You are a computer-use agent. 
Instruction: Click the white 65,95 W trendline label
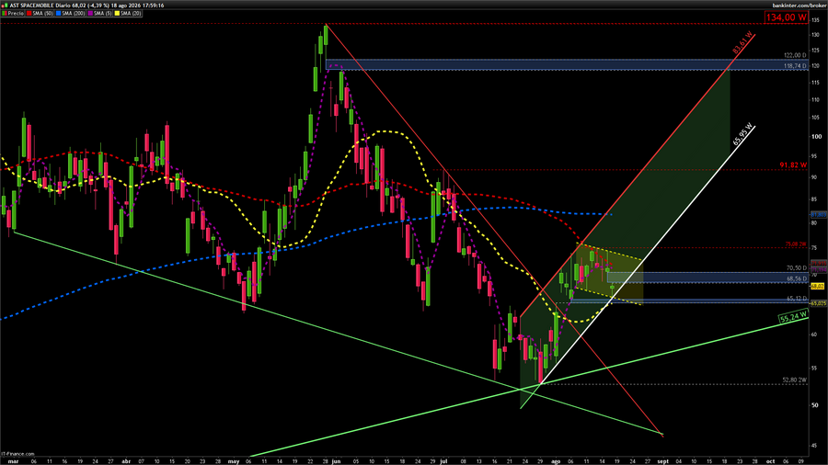[743, 134]
